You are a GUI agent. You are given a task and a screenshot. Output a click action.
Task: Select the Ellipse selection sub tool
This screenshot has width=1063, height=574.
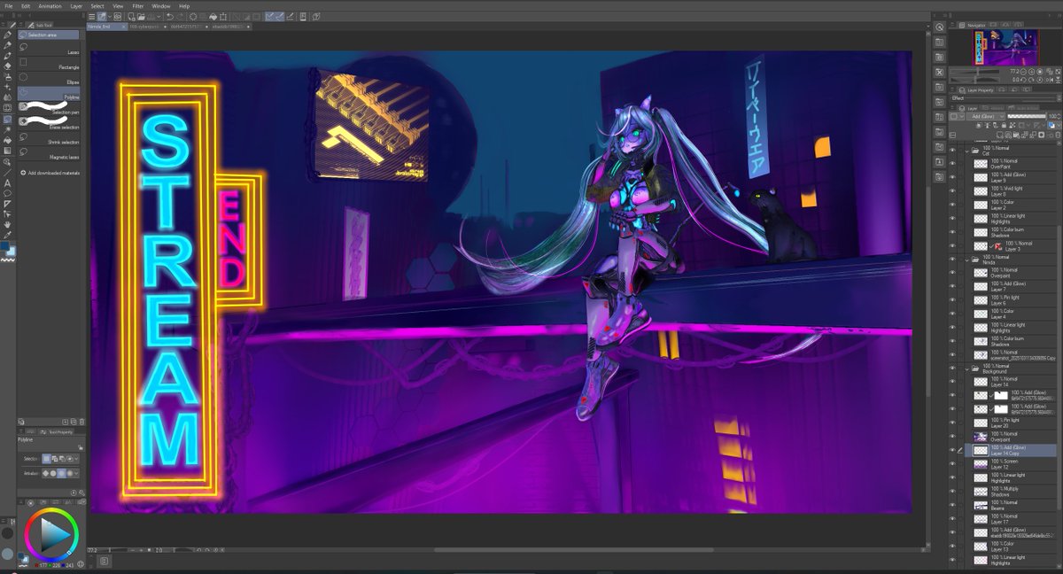tap(50, 78)
